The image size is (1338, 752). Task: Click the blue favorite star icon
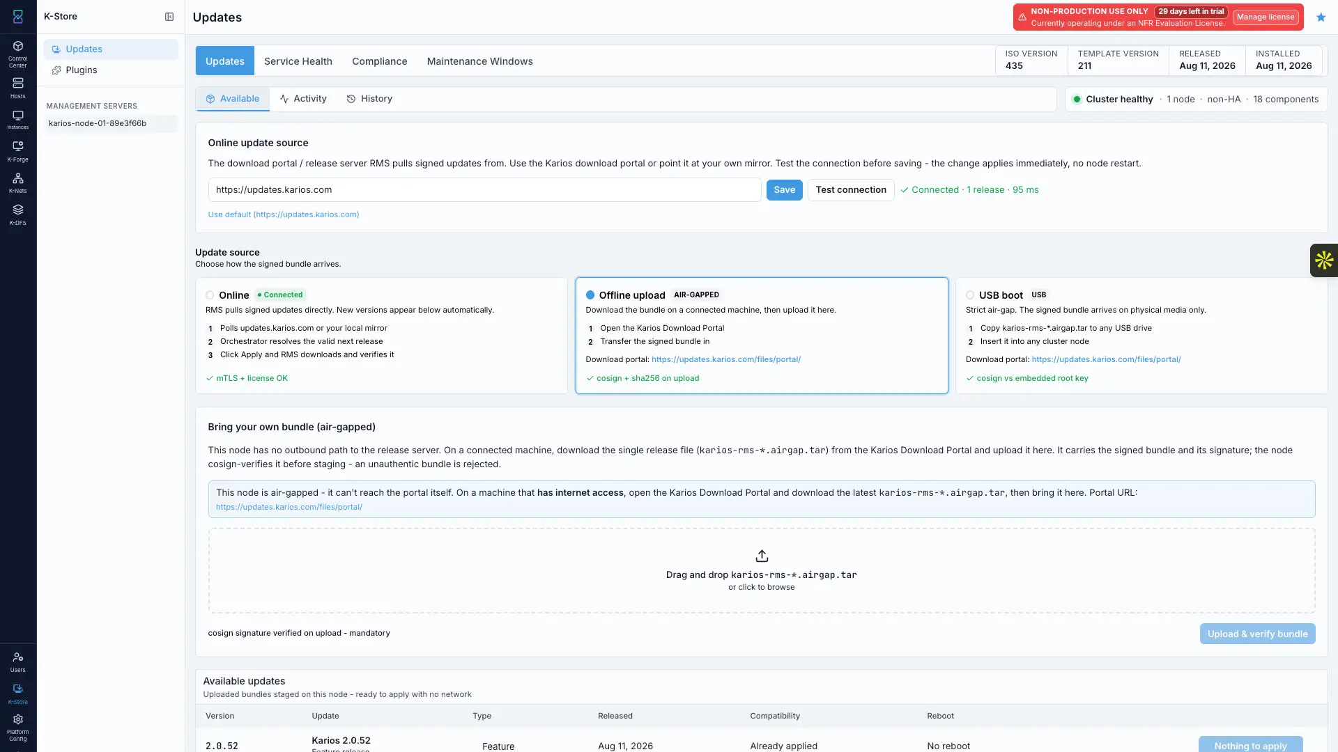pos(1321,17)
